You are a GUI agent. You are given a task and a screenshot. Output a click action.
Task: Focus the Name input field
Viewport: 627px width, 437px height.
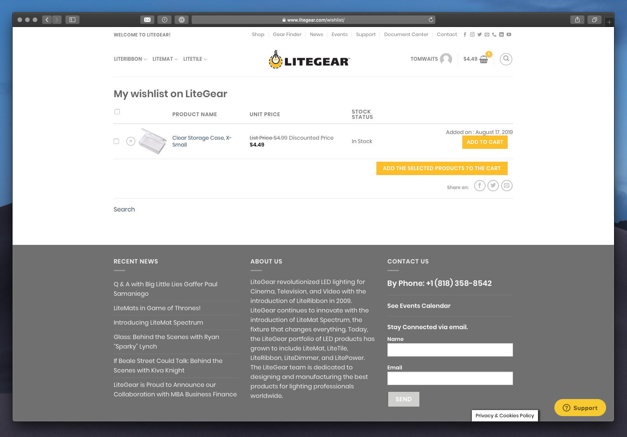tap(450, 350)
